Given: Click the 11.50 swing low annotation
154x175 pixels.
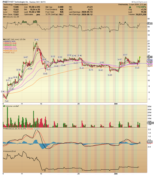Looking at the screenshot, I should pos(110,75).
